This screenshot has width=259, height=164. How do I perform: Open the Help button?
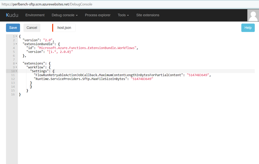coord(248,28)
